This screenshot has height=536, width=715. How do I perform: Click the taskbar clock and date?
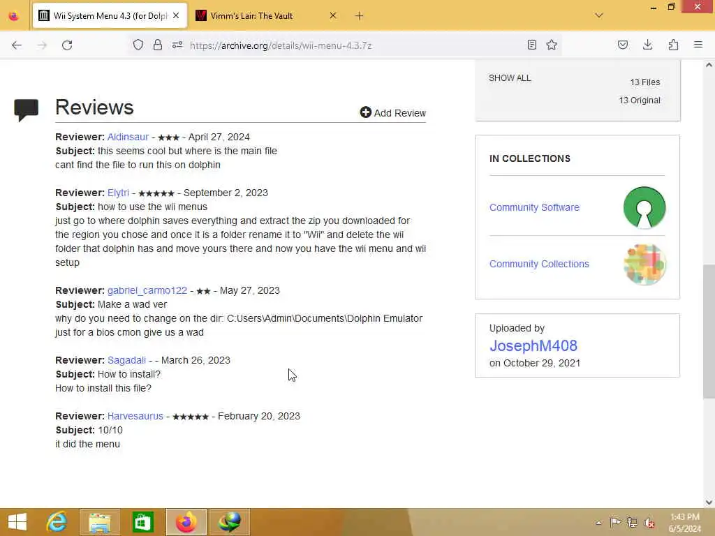point(685,523)
